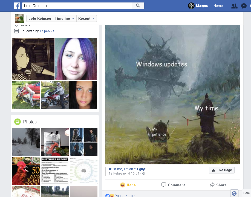Click the Facebook logo icon
The image size is (251, 197).
click(x=17, y=6)
